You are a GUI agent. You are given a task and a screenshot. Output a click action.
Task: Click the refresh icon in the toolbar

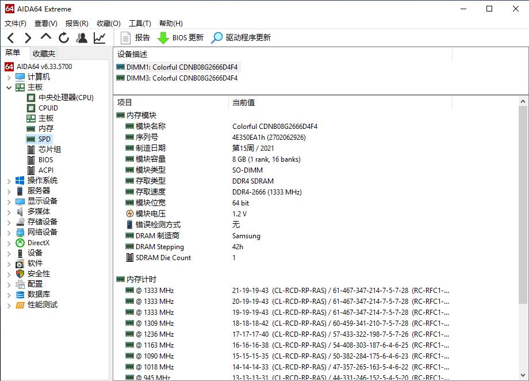63,37
